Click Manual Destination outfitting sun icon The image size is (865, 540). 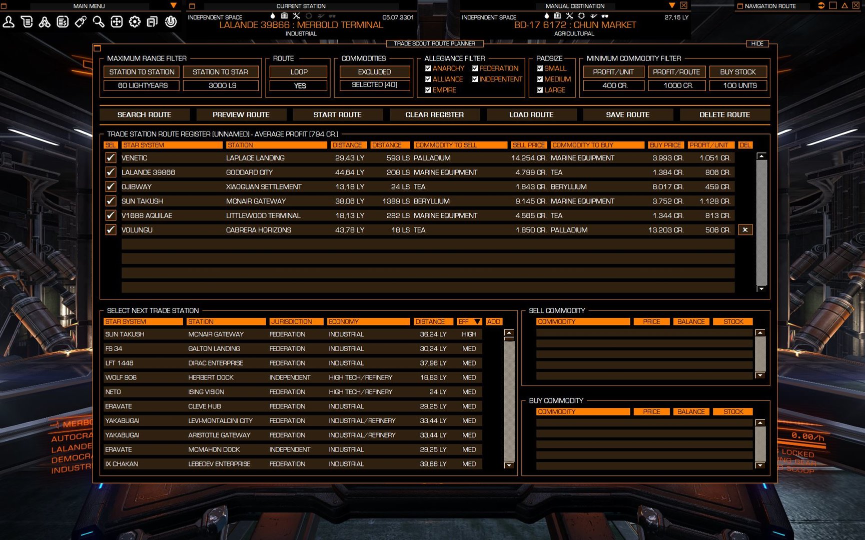pos(581,16)
